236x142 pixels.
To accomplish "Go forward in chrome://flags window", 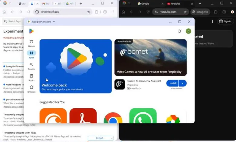I will (x=21, y=12).
